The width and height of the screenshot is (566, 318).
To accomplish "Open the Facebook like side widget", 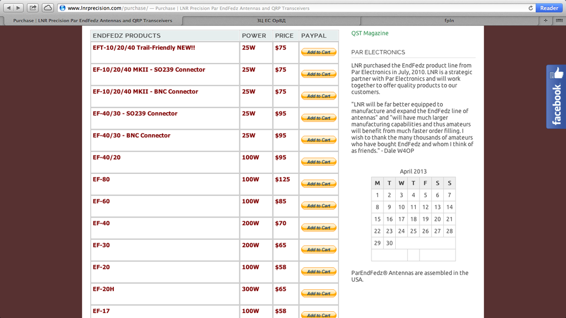I will [x=556, y=97].
